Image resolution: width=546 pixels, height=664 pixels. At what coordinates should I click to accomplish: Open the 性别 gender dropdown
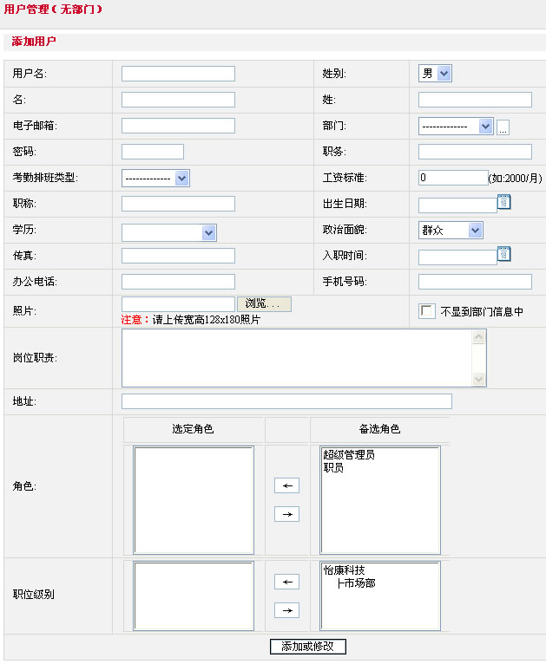[x=435, y=74]
